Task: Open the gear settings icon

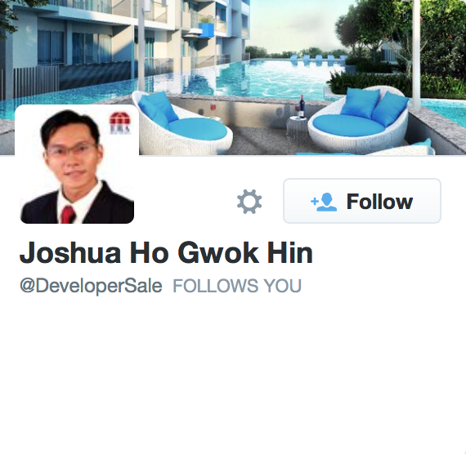Action: pos(249,202)
